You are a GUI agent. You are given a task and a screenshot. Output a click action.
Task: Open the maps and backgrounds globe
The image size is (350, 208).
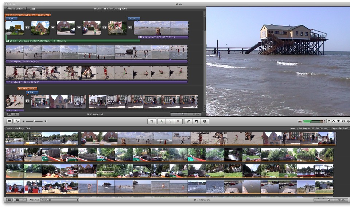pyautogui.click(x=348, y=121)
